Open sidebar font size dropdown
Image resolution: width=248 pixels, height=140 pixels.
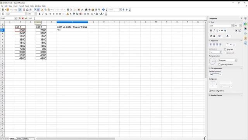pyautogui.click(x=240, y=26)
